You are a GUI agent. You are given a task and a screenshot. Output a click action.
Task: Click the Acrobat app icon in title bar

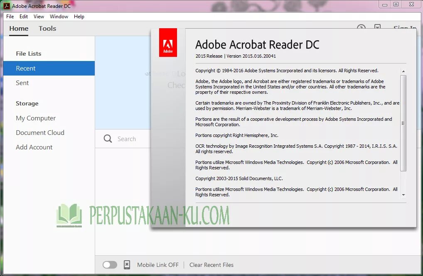[x=7, y=6]
